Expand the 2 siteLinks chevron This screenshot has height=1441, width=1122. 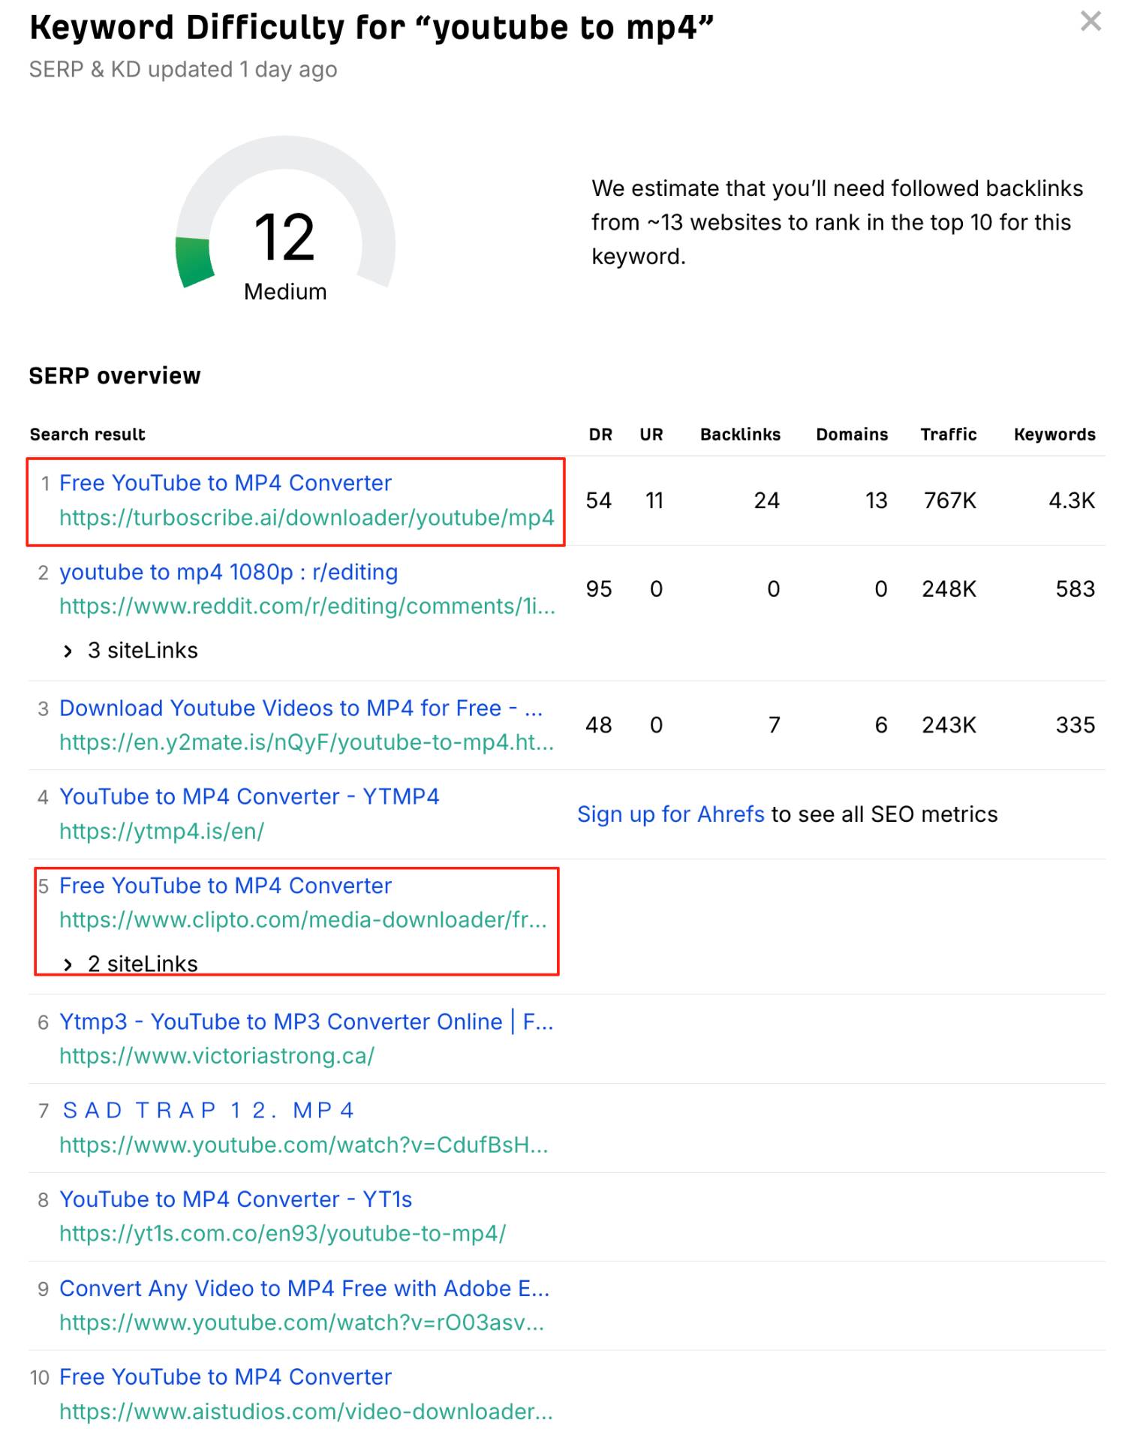point(68,964)
